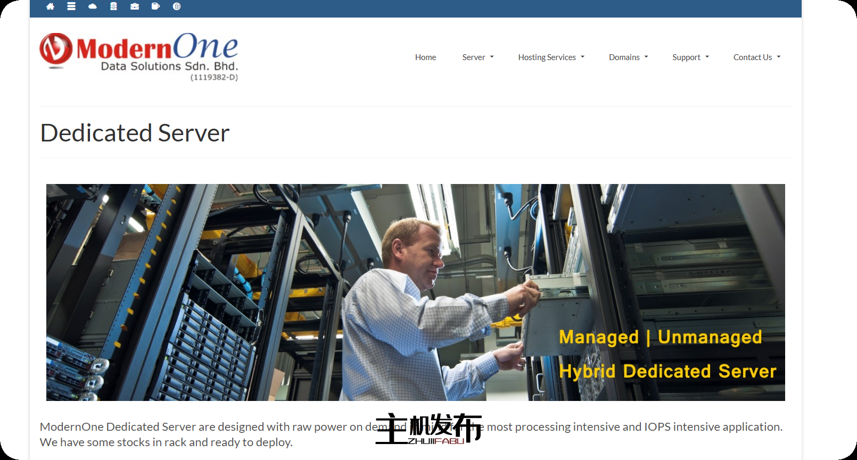This screenshot has width=857, height=460.
Task: Open the Support menu
Action: click(x=686, y=57)
